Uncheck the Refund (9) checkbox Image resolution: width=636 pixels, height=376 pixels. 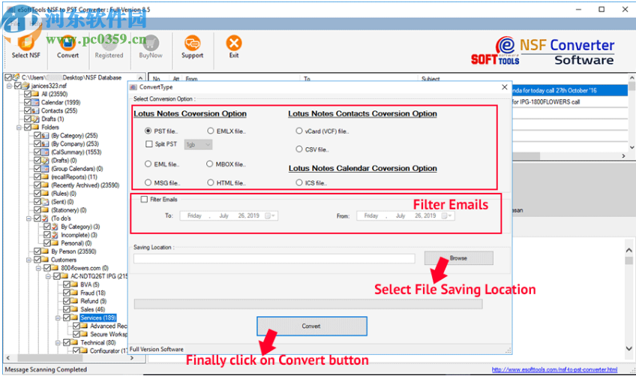(67, 301)
